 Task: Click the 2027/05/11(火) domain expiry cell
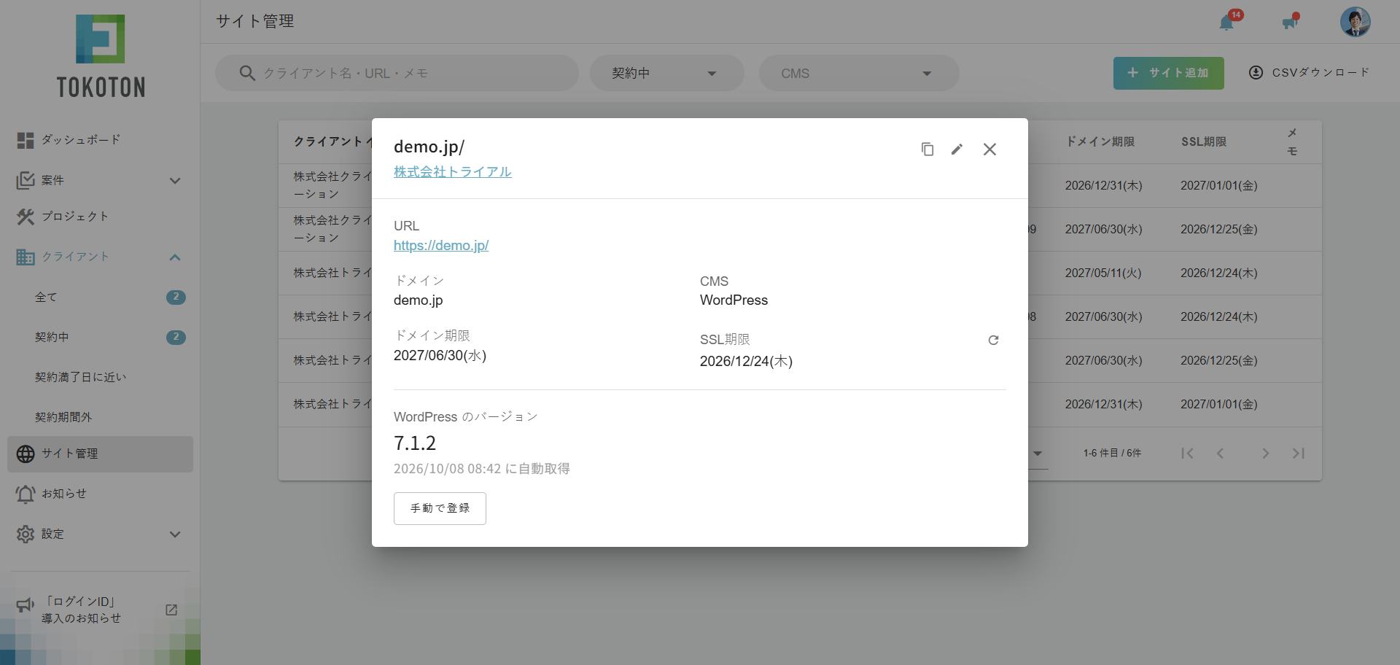tap(1103, 273)
